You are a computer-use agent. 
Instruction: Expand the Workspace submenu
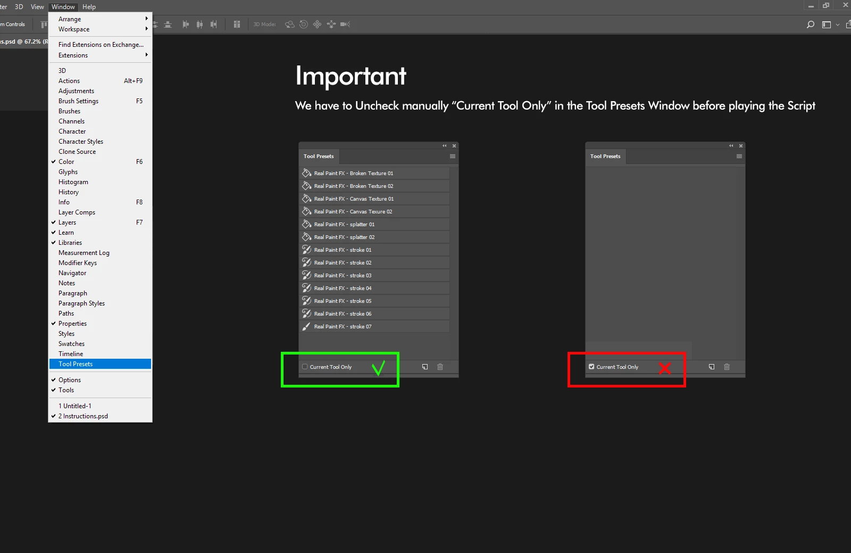(100, 29)
